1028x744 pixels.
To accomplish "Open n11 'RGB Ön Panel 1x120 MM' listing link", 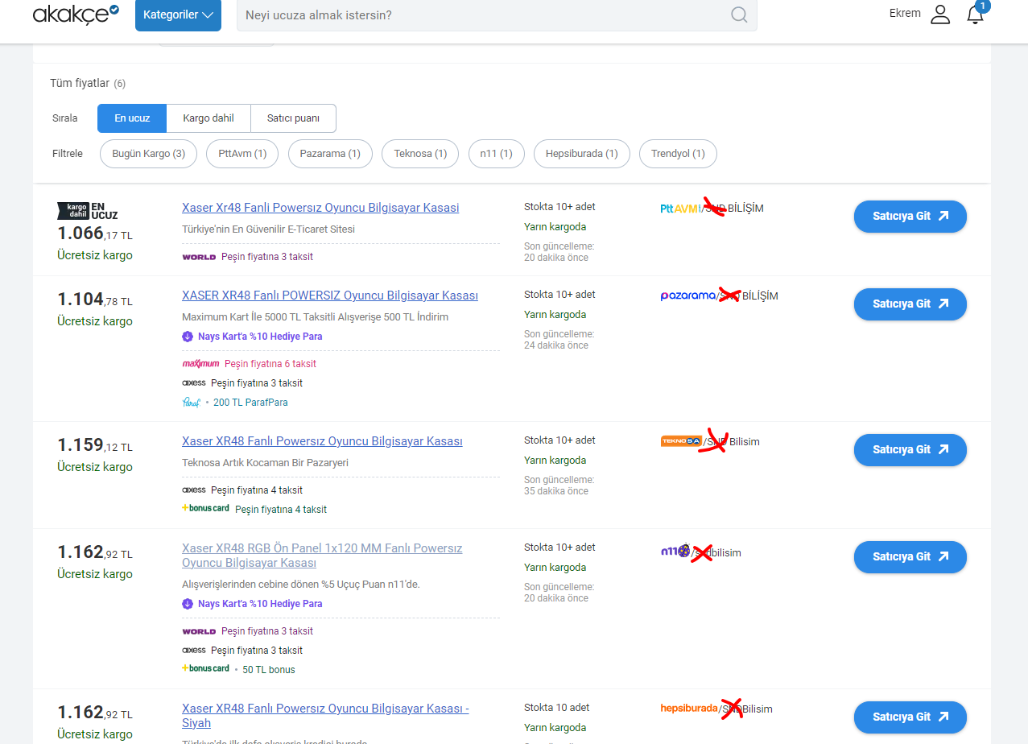I will 322,556.
